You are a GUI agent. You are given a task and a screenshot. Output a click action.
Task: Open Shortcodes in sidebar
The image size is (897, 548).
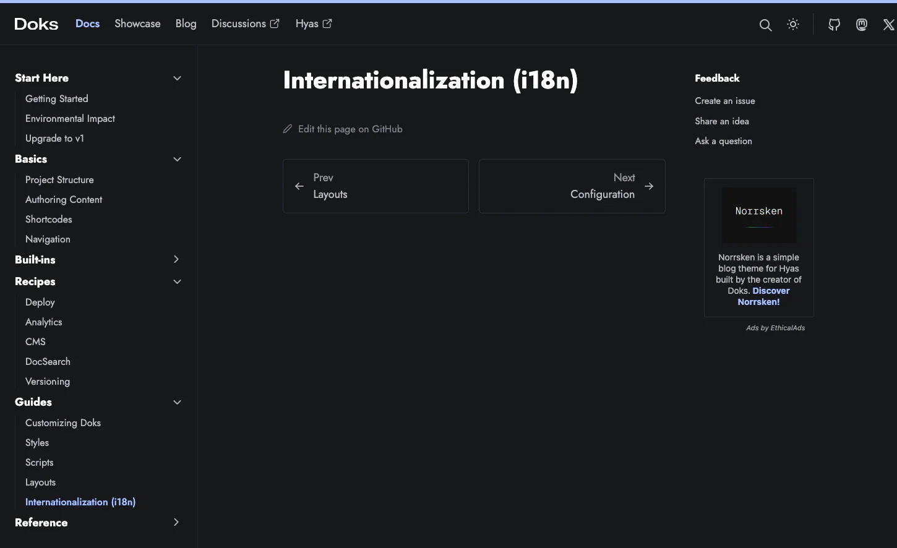pyautogui.click(x=49, y=219)
